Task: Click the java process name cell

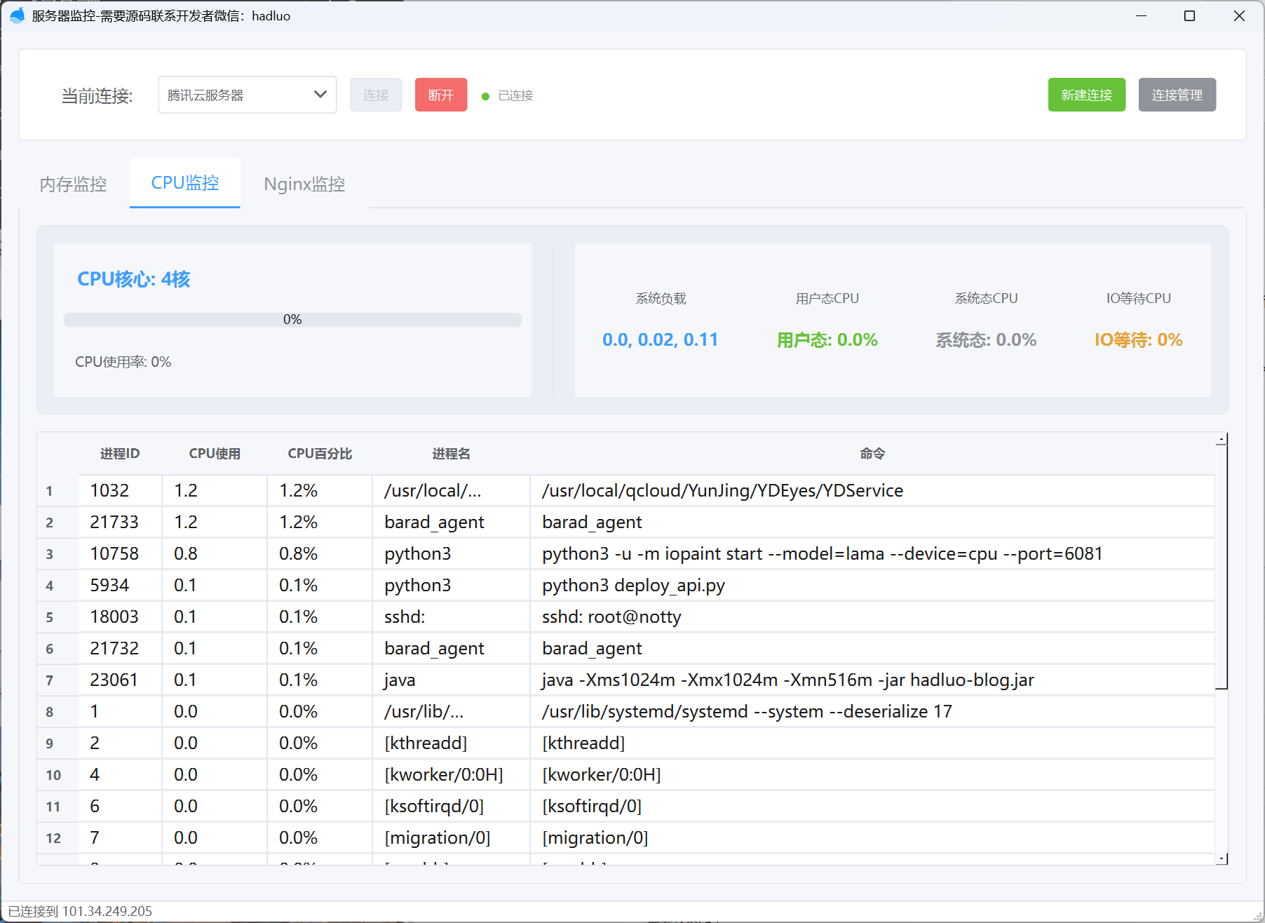Action: pos(452,680)
